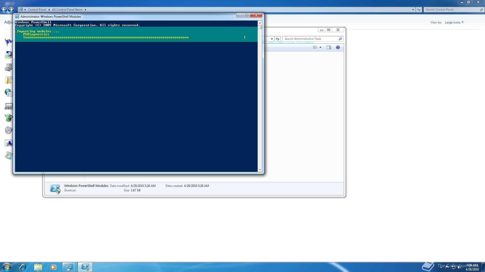Click PowerShell scrollbar down arrow
The height and width of the screenshot is (272, 485).
click(x=260, y=170)
